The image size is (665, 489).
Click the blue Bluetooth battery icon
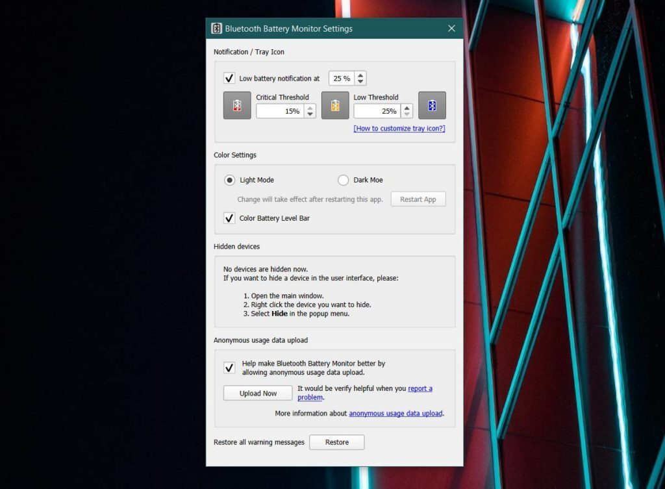pyautogui.click(x=433, y=105)
